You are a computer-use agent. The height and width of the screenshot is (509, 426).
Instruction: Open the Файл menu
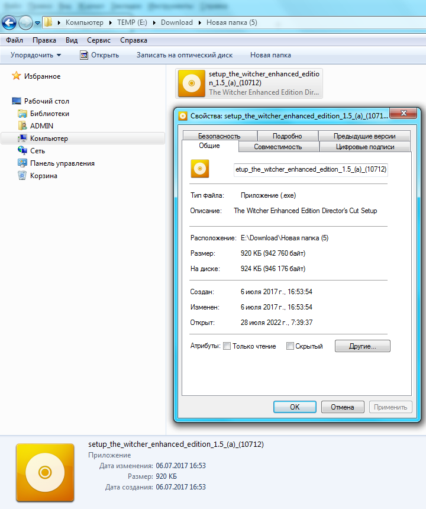[x=14, y=40]
